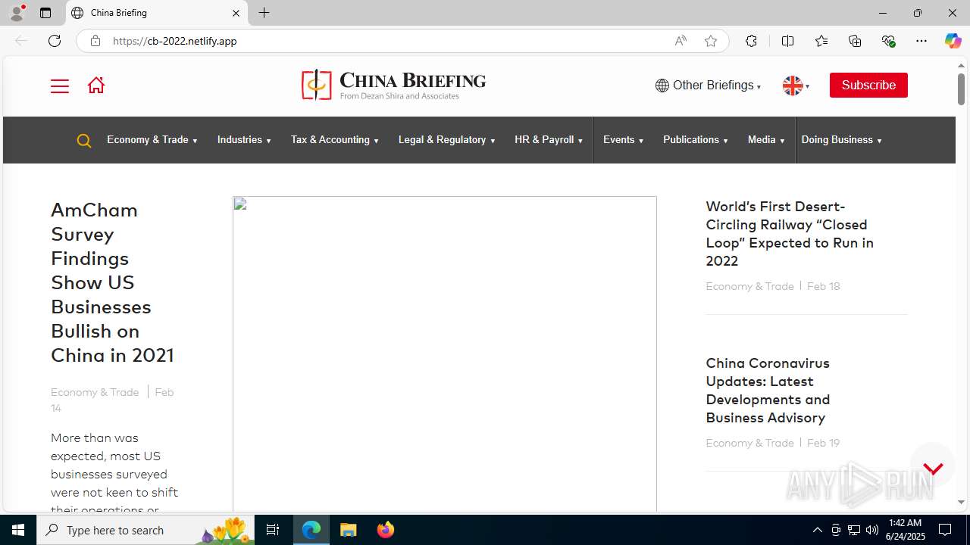The width and height of the screenshot is (970, 545).
Task: Open browser Extensions icon
Action: tap(751, 41)
